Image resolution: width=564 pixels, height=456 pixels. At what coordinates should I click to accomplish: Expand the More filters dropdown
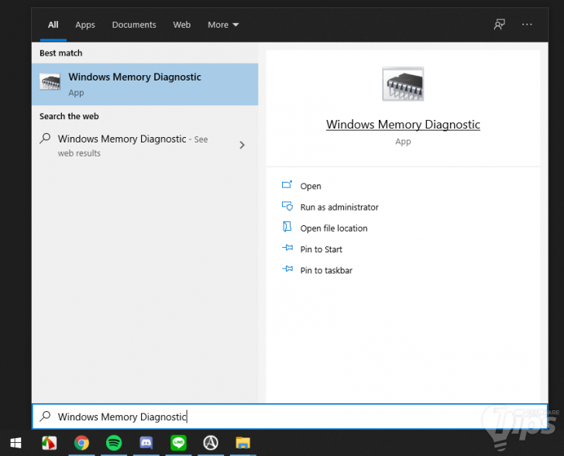[223, 25]
